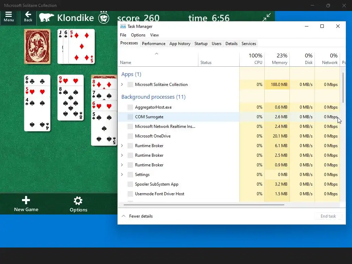Close the Task Manager window
Image resolution: width=352 pixels, height=264 pixels.
(x=338, y=26)
